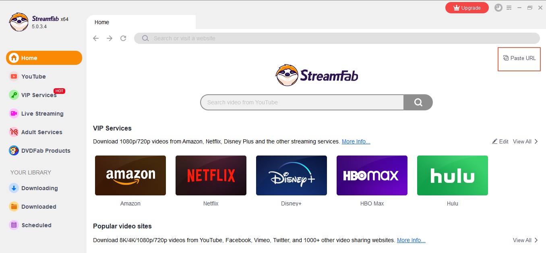Viewport: 546px width, 253px height.
Task: Click the VIP Services section heading
Action: pos(112,128)
